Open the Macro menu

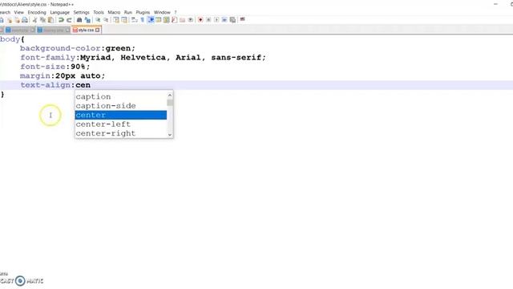(114, 12)
